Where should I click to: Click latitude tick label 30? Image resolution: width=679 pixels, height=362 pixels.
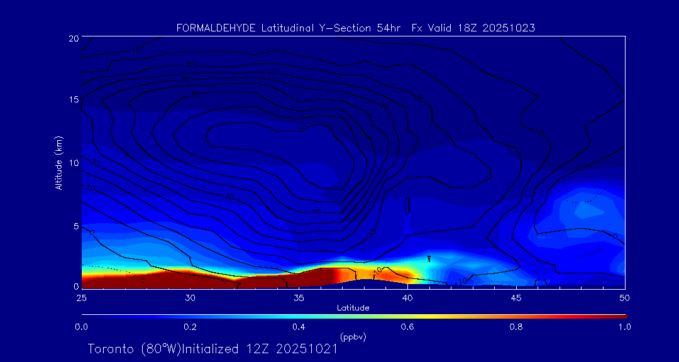190,297
